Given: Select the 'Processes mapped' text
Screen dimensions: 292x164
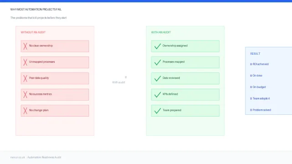Looking at the screenshot, I should click(173, 62).
